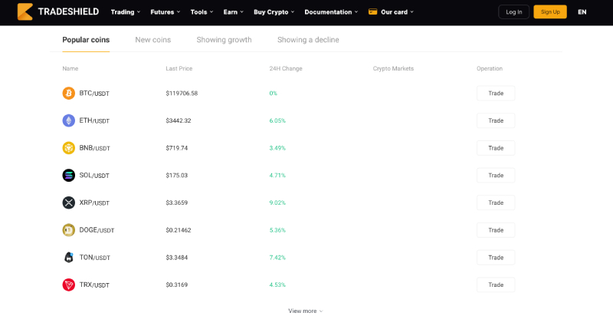Click the Bitcoin coin icon
Screen dimensions: 613x316
pos(69,93)
